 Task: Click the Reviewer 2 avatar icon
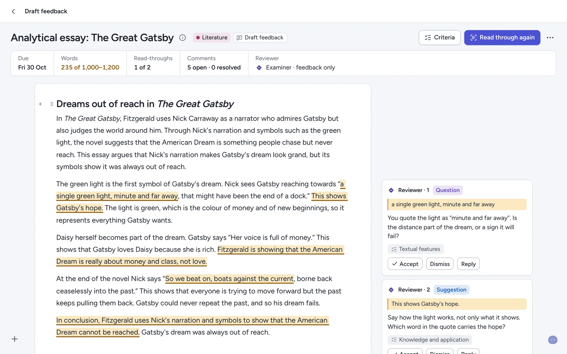(391, 290)
